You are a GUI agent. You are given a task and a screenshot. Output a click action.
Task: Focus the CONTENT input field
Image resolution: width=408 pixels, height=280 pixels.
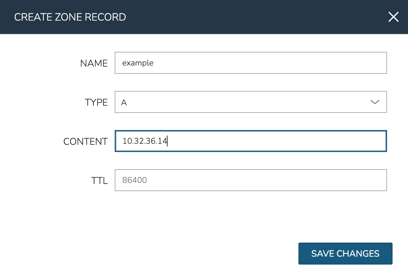tap(251, 141)
